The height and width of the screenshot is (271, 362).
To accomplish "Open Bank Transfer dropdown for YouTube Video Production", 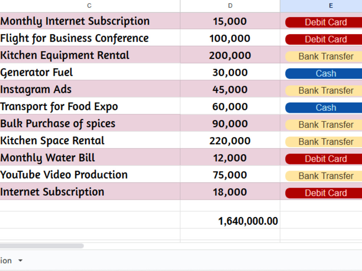I will (x=324, y=176).
